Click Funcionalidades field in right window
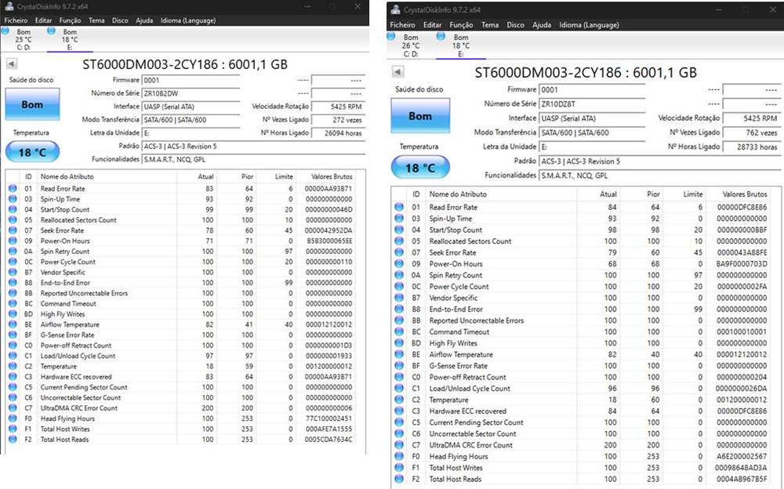This screenshot has width=784, height=489. [x=660, y=176]
